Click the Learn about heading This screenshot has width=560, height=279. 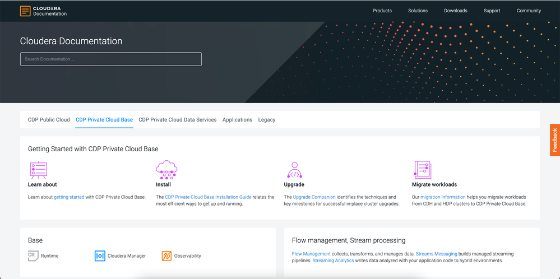[42, 185]
